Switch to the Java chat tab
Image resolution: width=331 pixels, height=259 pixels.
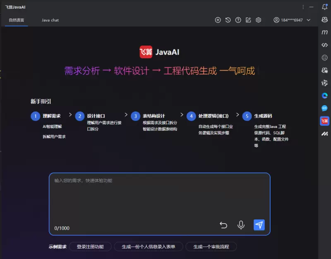tap(50, 20)
